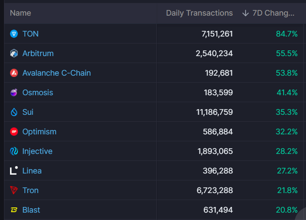Viewport: 306px width, 220px height.
Task: Click the Avalanche C-Chain red logo
Action: (x=14, y=73)
